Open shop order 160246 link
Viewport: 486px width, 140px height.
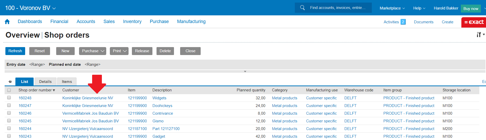25,113
